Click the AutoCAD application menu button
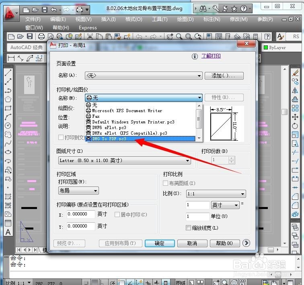Viewport: 304px width, 285px height. pos(11,13)
